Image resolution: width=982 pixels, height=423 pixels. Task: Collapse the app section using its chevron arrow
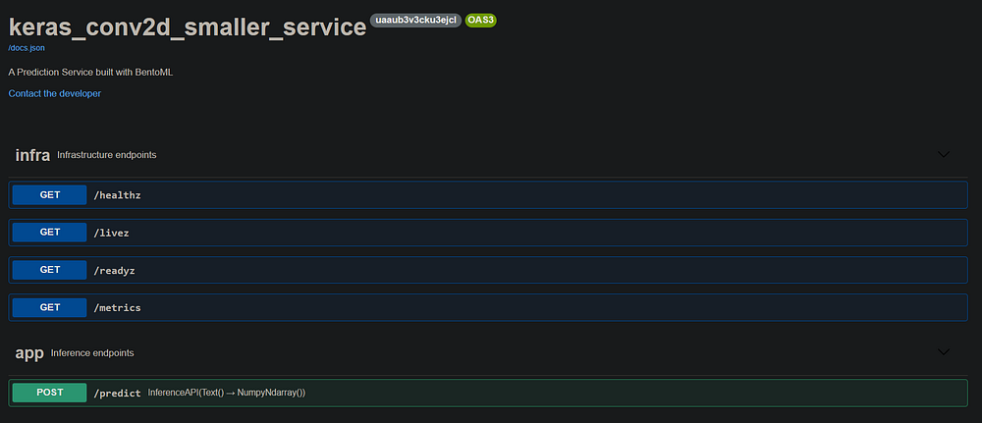pyautogui.click(x=944, y=351)
